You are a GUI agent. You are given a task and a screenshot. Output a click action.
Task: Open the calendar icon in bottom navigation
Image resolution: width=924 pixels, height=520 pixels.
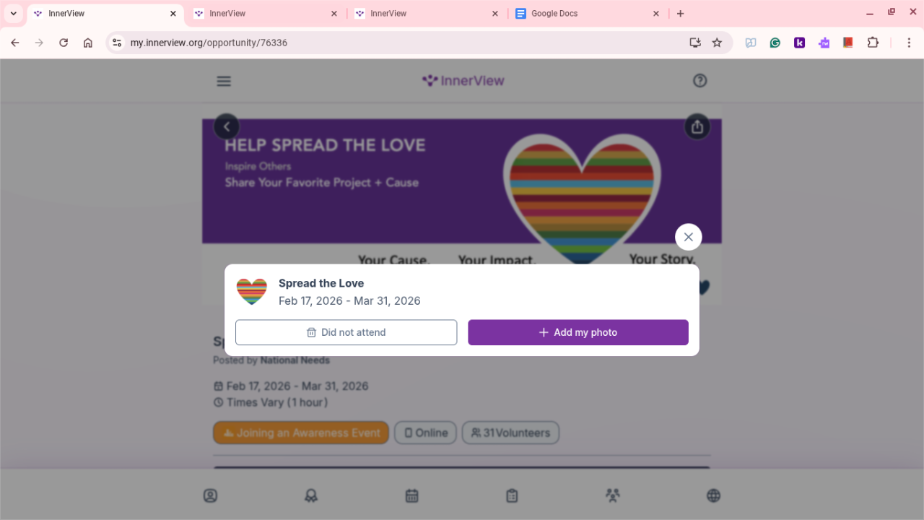click(x=411, y=495)
